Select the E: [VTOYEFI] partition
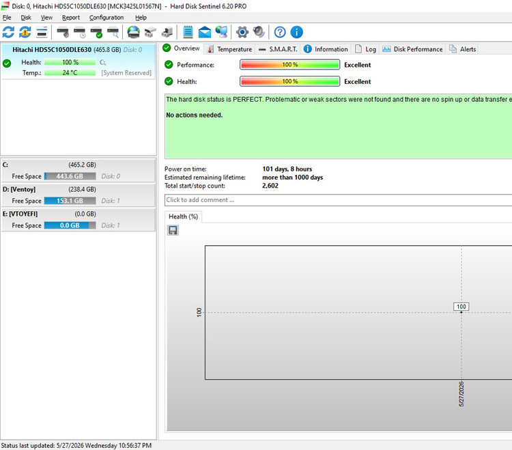 78,219
